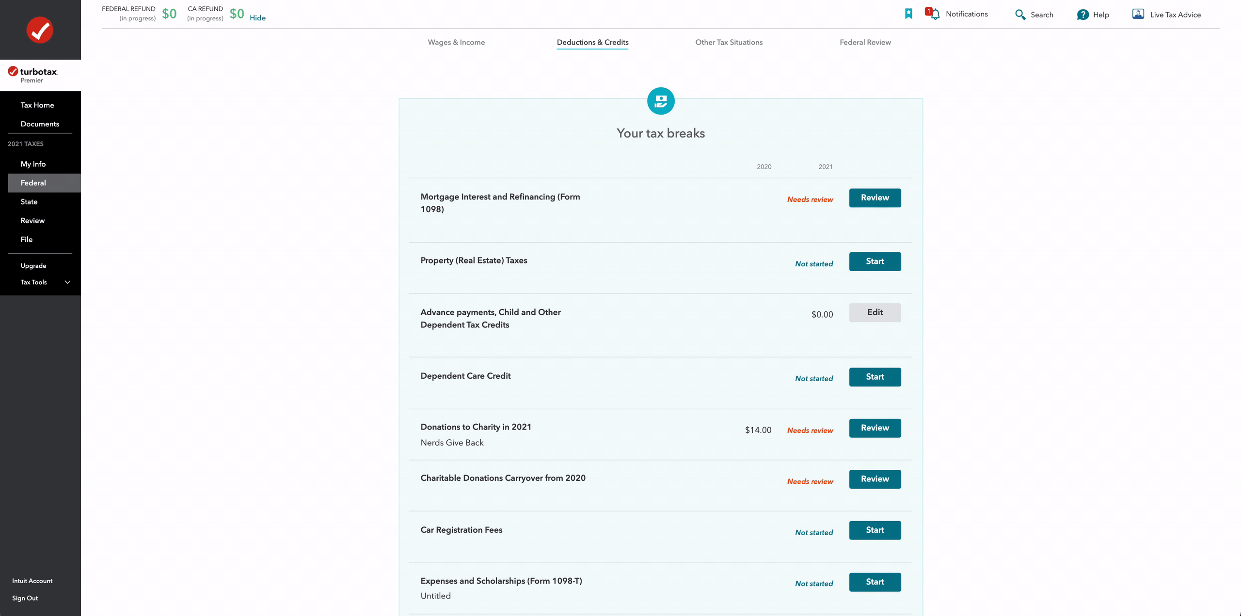Viewport: 1241px width, 616px height.
Task: Review Mortgage Interest and Refinancing
Action: [875, 198]
